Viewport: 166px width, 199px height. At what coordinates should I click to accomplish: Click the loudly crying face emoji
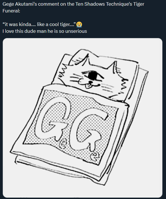(79, 24)
